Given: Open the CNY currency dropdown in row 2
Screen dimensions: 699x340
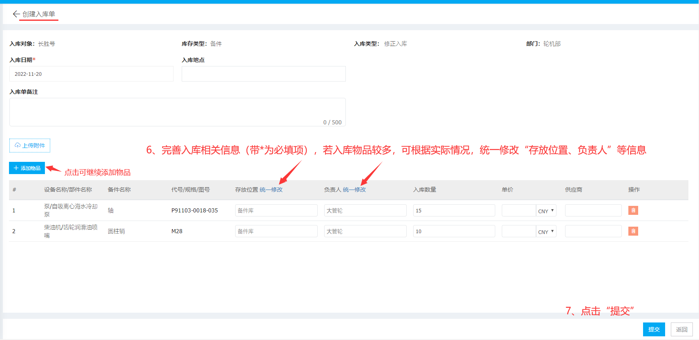Looking at the screenshot, I should [546, 232].
